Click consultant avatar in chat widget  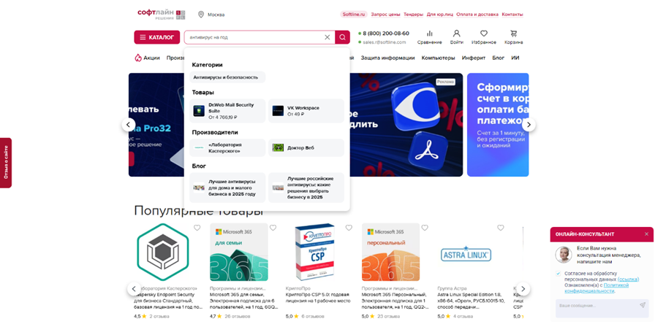(x=564, y=255)
